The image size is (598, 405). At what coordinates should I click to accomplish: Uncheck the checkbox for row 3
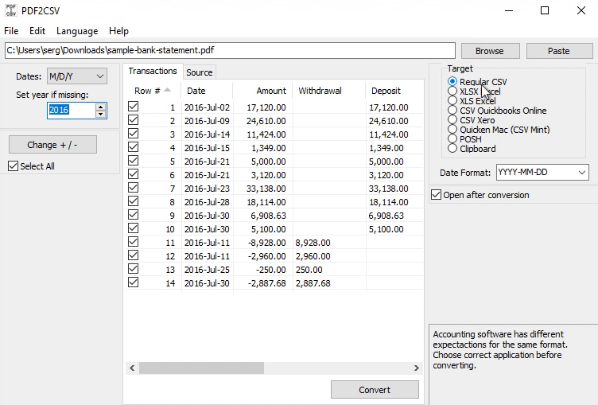point(133,134)
